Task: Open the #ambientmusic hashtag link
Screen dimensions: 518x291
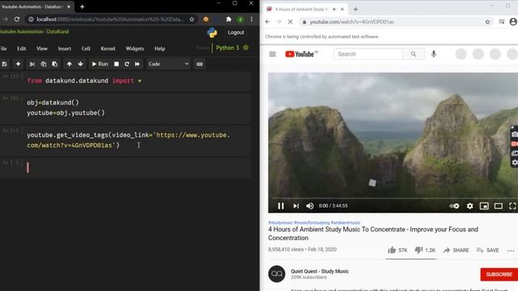Action: tap(346, 223)
